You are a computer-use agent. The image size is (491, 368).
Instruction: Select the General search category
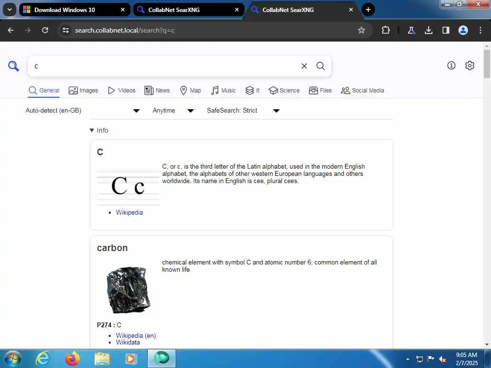point(44,91)
